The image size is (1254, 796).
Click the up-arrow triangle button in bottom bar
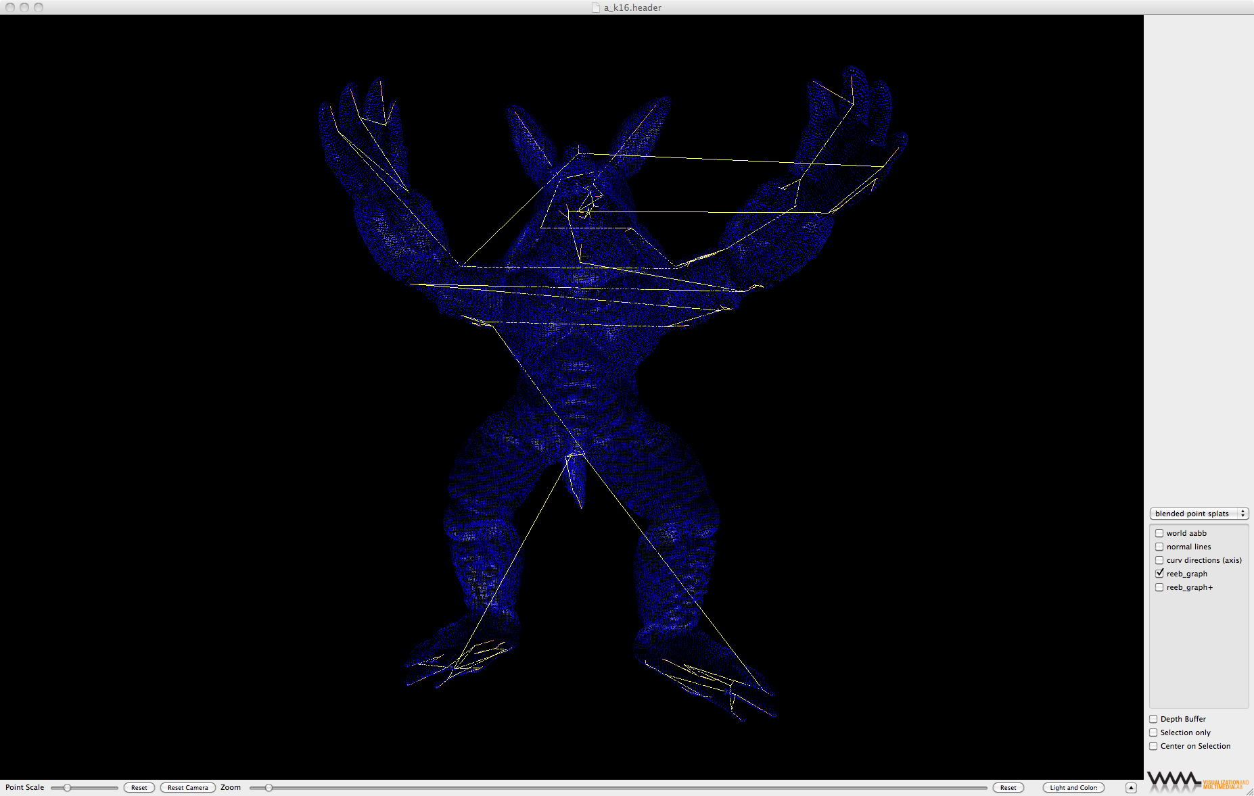click(x=1131, y=788)
